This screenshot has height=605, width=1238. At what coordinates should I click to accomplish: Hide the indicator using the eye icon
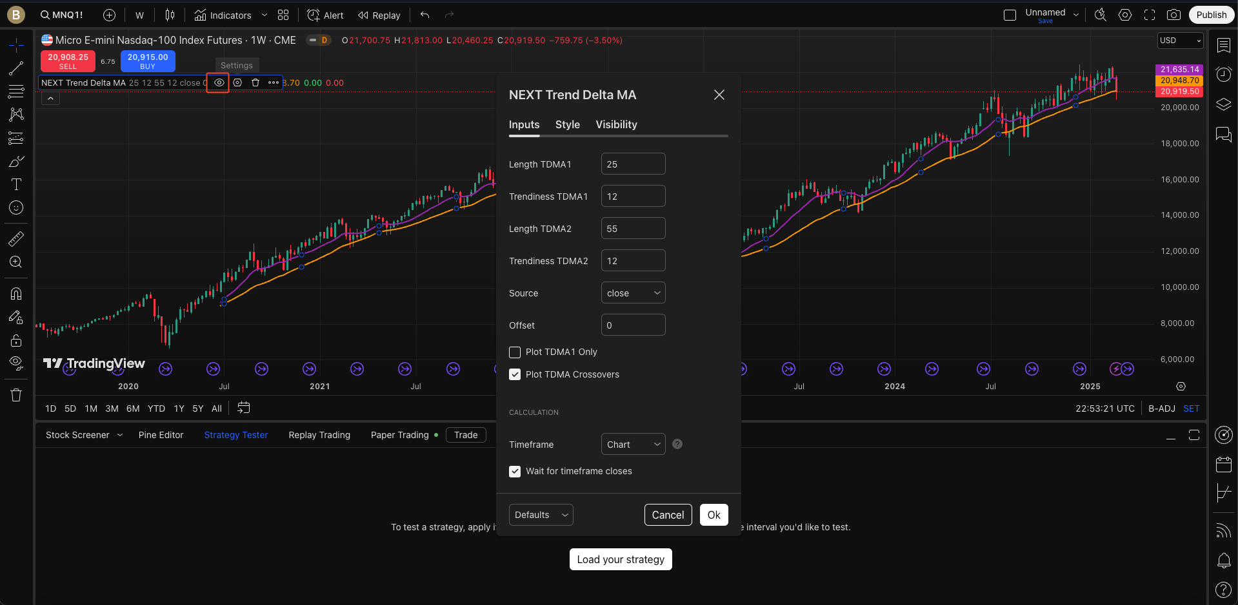pyautogui.click(x=219, y=82)
